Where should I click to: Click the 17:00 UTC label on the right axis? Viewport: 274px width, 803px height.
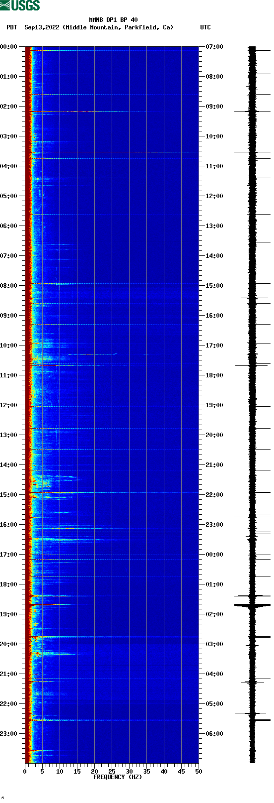click(214, 345)
